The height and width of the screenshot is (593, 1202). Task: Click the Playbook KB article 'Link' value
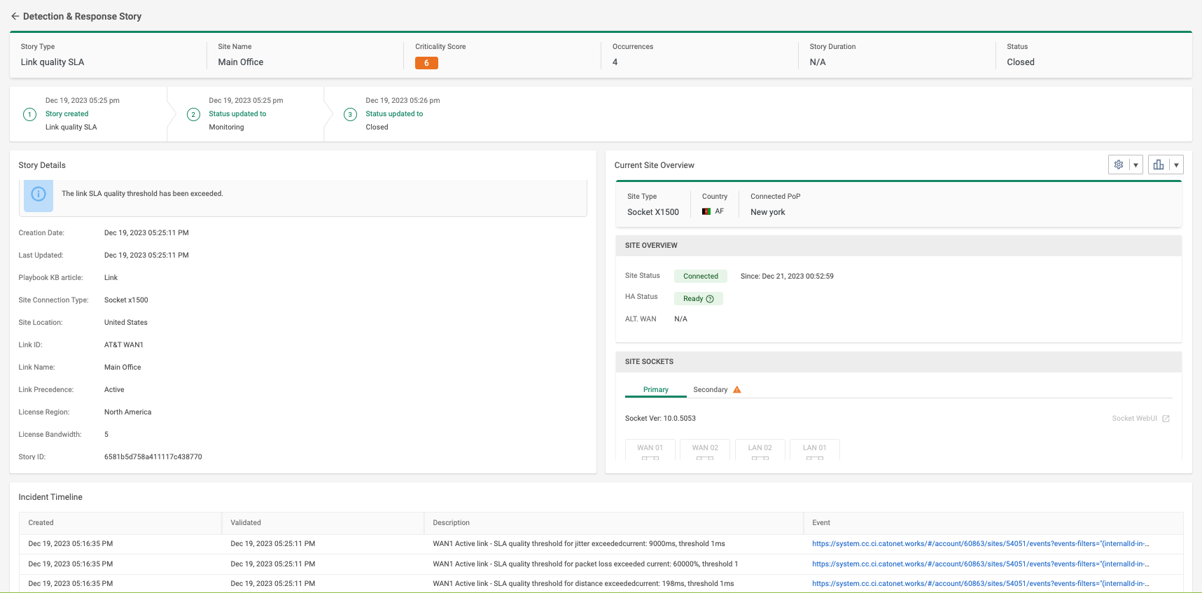pos(111,278)
